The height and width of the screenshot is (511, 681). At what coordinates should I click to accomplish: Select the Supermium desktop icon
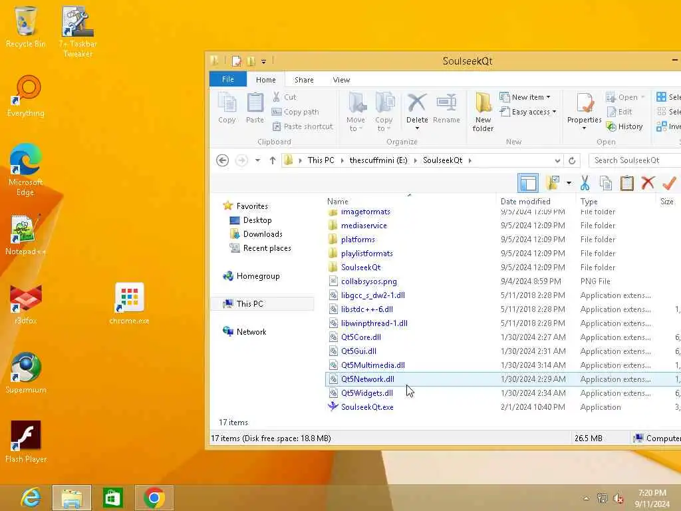26,373
